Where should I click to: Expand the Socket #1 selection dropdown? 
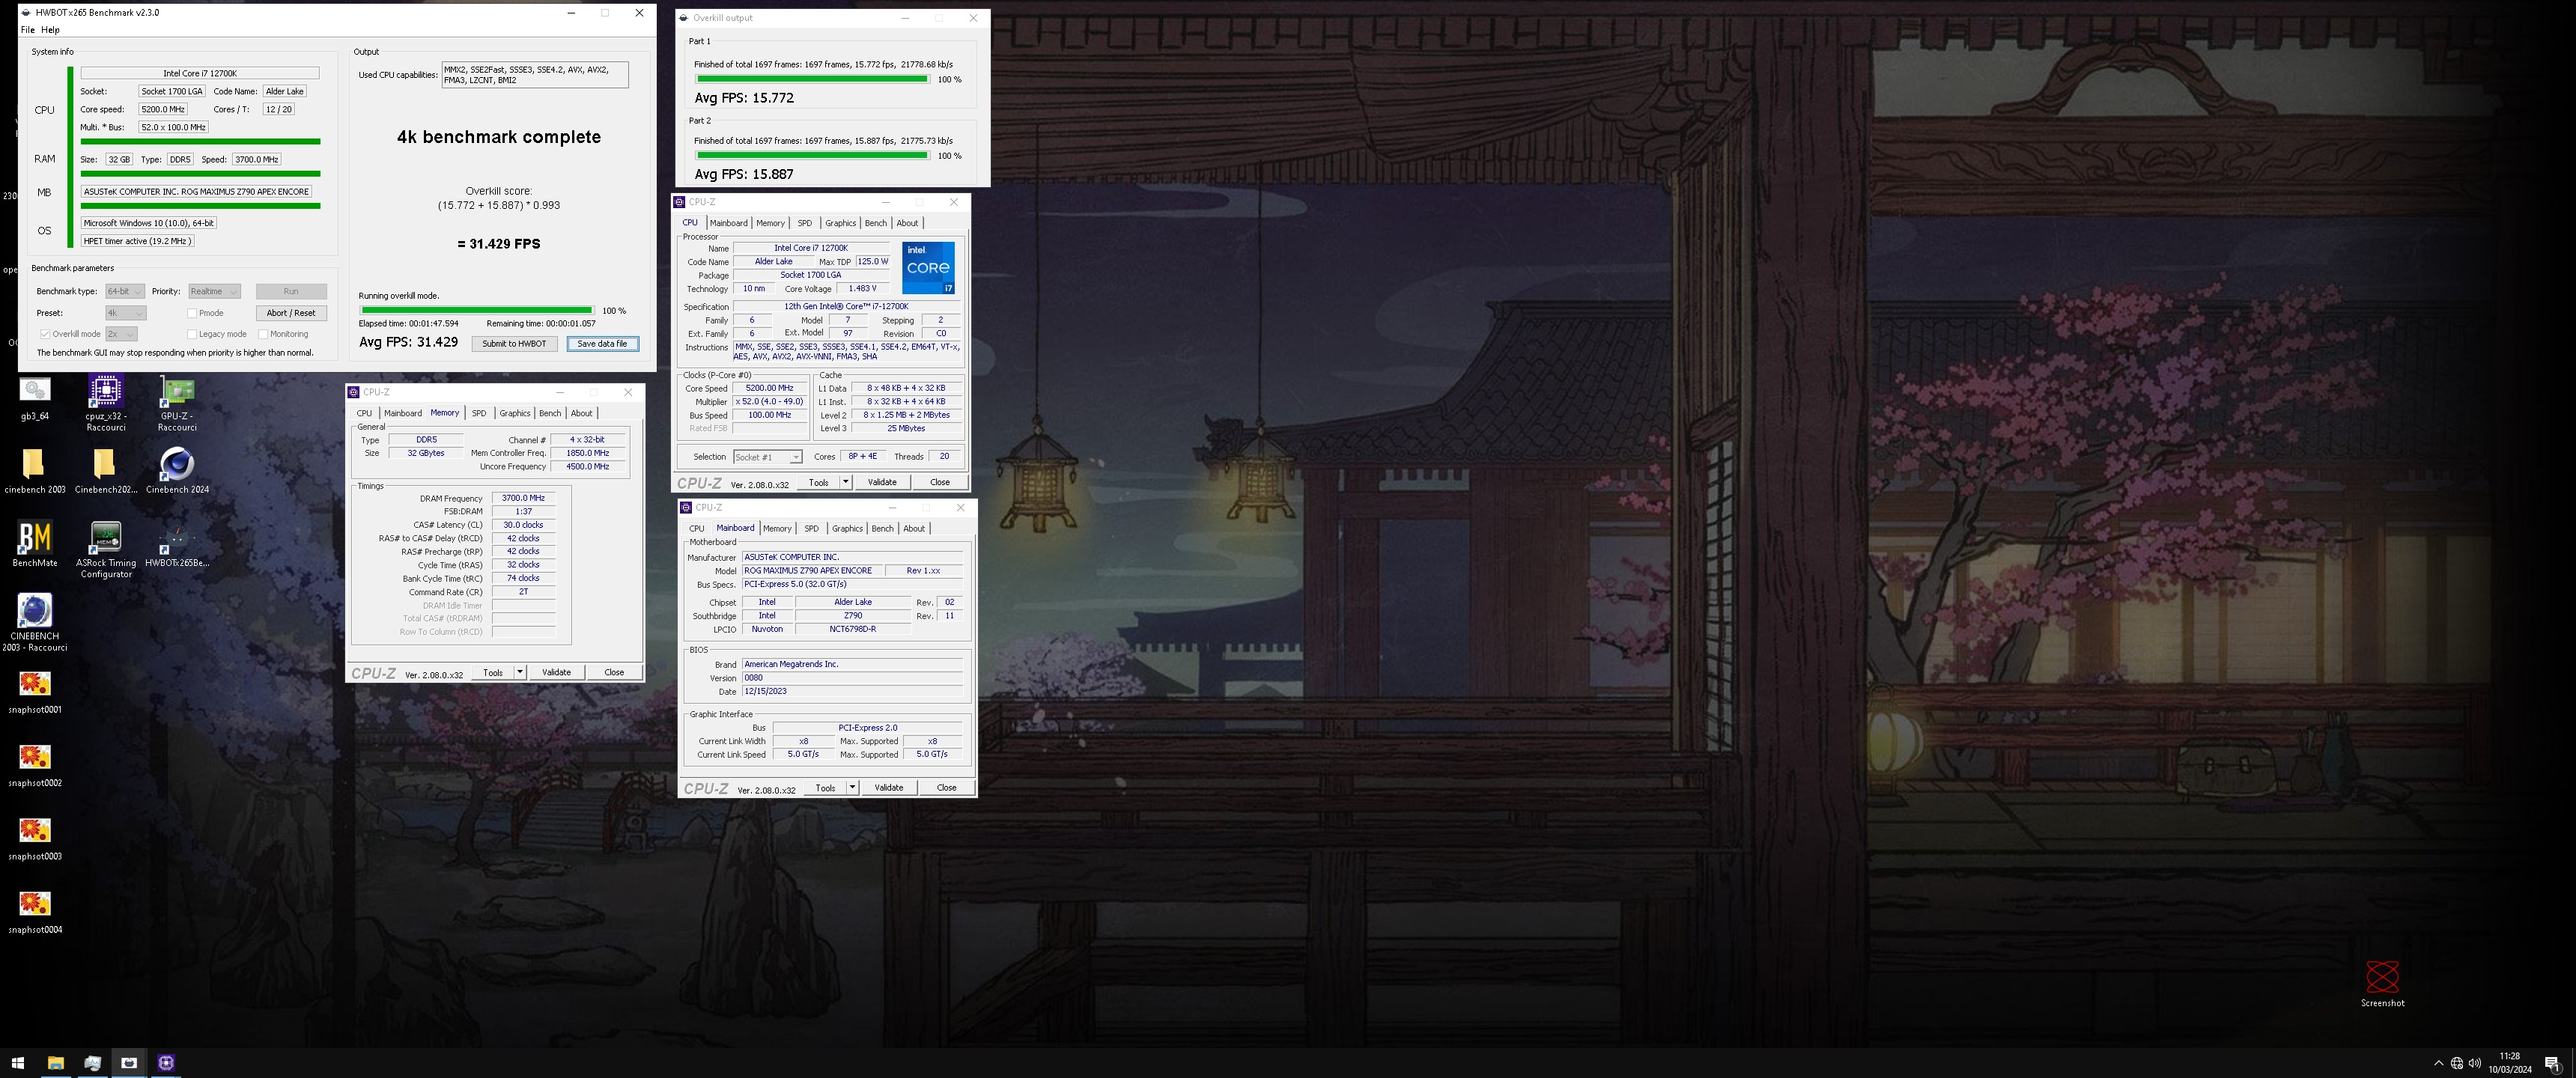click(767, 457)
